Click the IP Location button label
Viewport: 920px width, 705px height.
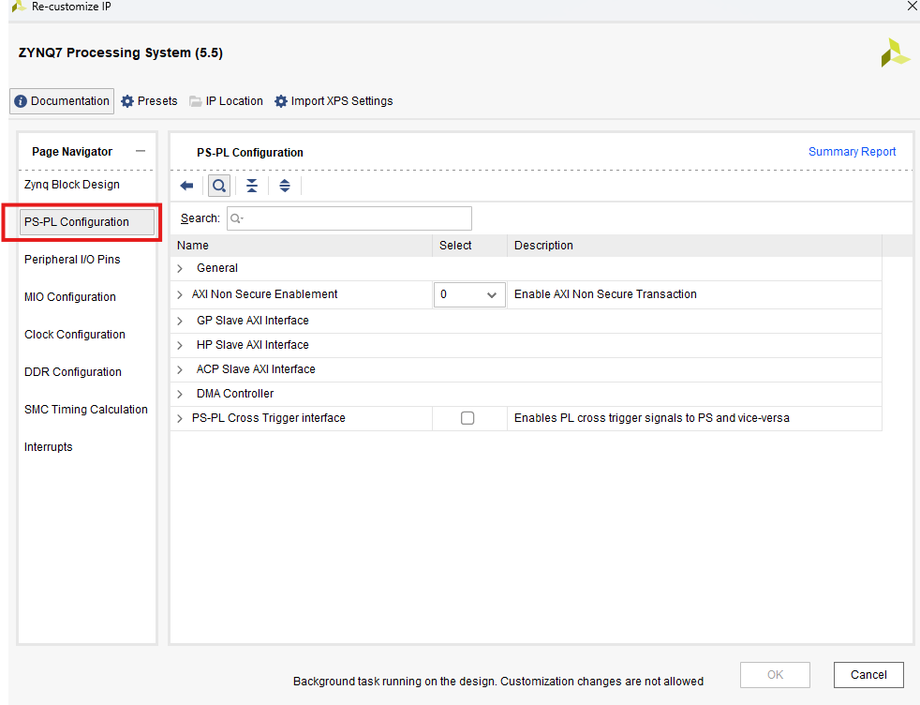(x=234, y=101)
